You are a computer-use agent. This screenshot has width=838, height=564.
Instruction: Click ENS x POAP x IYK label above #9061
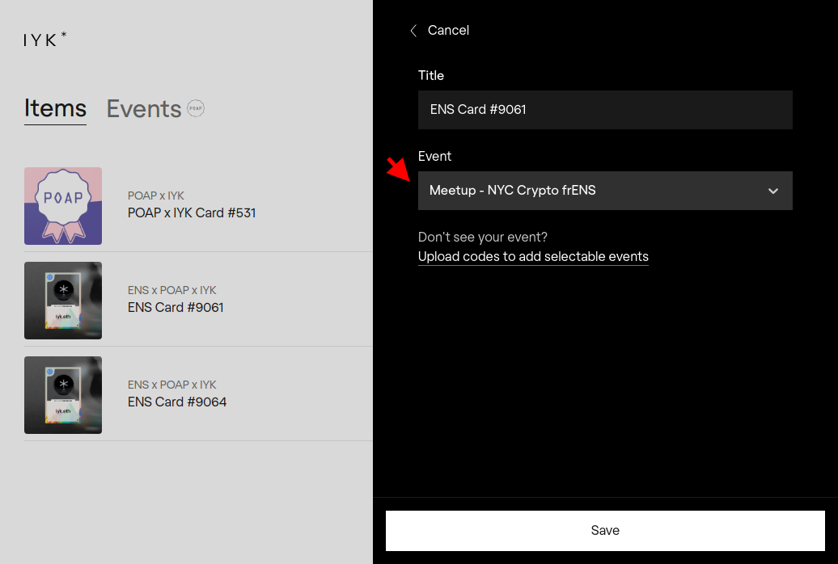pyautogui.click(x=172, y=290)
